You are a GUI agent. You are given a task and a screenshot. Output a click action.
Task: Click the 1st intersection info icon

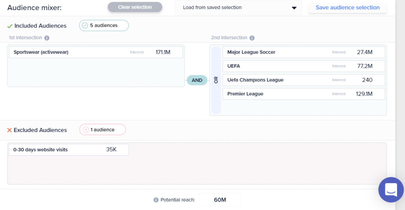[47, 38]
